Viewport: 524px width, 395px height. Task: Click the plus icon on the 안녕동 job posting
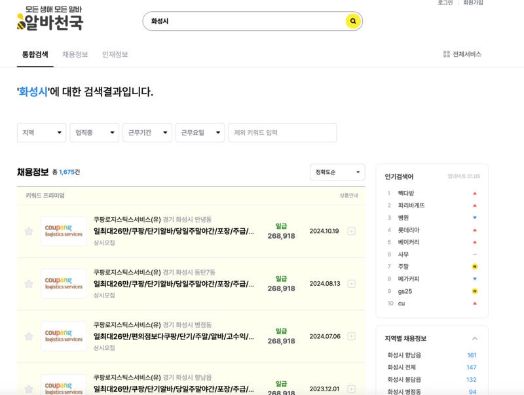click(350, 230)
